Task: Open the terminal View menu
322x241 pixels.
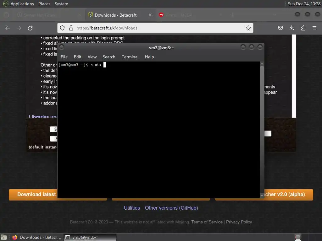Action: tap(92, 57)
